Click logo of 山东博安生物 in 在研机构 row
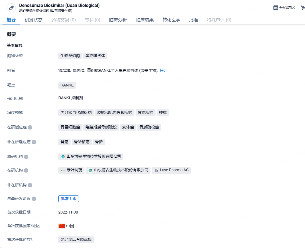The width and height of the screenshot is (305, 248). point(90,170)
